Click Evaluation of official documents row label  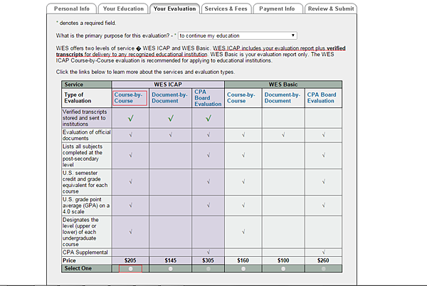pyautogui.click(x=87, y=135)
